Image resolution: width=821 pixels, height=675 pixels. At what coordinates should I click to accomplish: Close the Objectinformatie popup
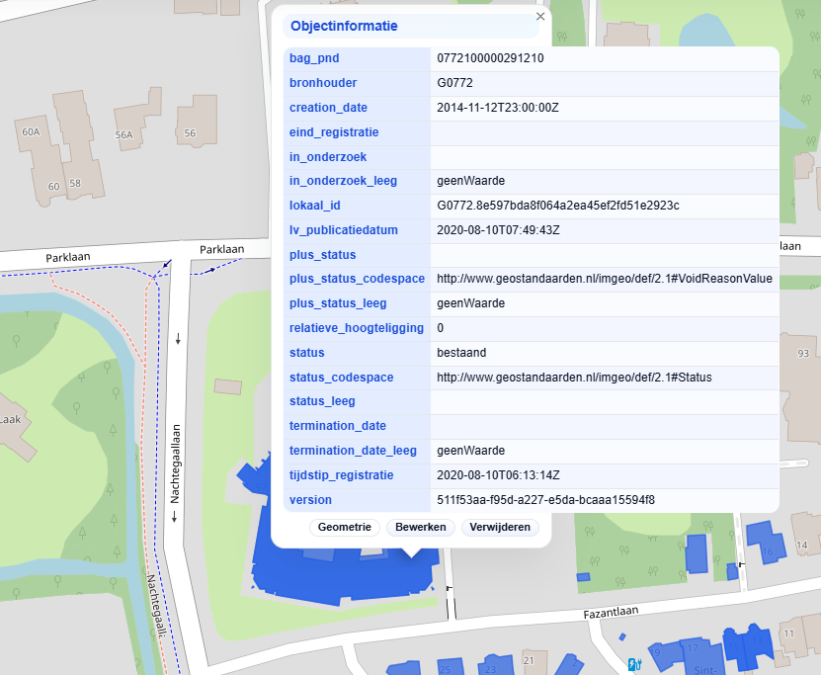pos(539,16)
